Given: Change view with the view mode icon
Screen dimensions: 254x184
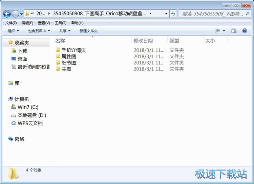Looking at the screenshot, I should (x=217, y=31).
